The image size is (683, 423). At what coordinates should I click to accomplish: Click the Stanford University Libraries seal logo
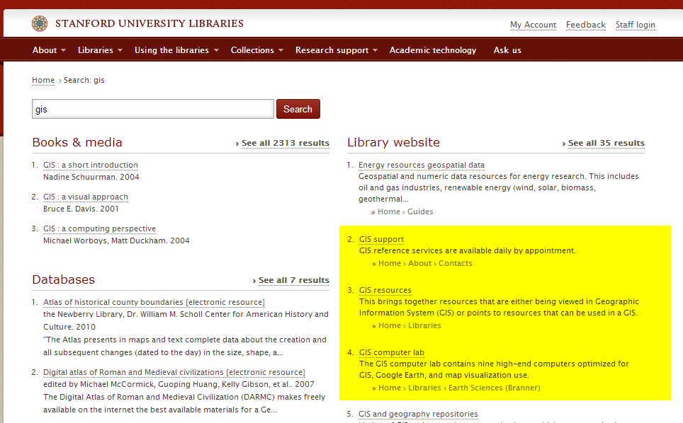point(40,23)
